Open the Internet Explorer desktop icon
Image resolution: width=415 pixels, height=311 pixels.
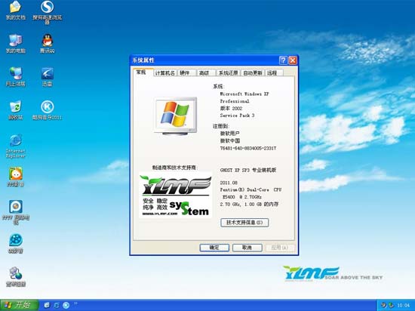click(16, 146)
